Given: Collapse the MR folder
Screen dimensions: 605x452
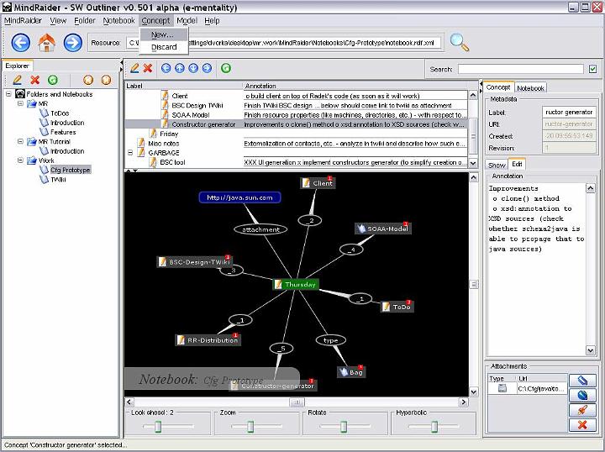Looking at the screenshot, I should pos(20,103).
